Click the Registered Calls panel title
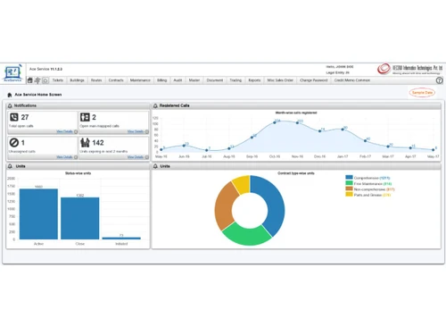 tap(174, 105)
